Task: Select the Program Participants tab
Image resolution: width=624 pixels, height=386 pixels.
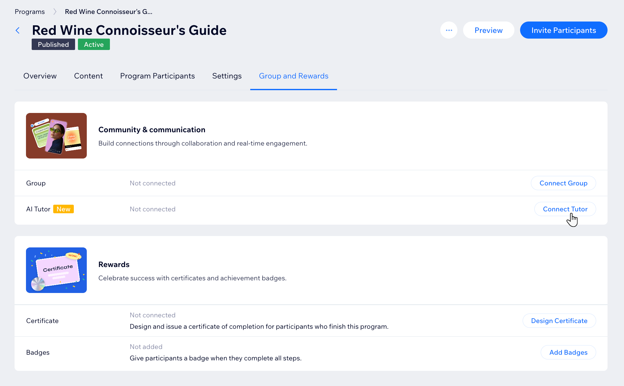Action: click(x=157, y=76)
